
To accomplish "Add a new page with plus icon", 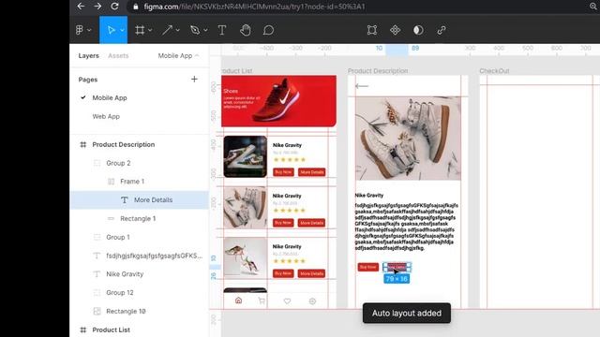I will tap(194, 79).
